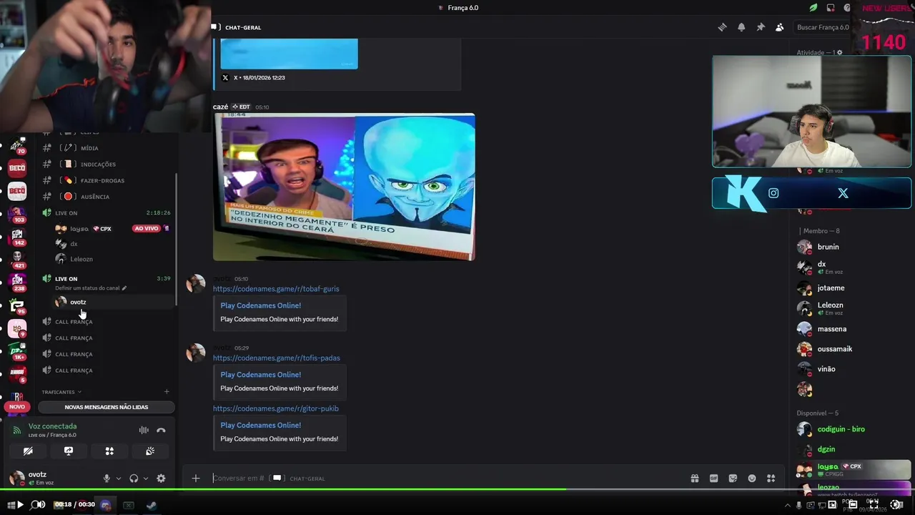Image resolution: width=915 pixels, height=515 pixels.
Task: Play the video with the play button
Action: (20, 504)
